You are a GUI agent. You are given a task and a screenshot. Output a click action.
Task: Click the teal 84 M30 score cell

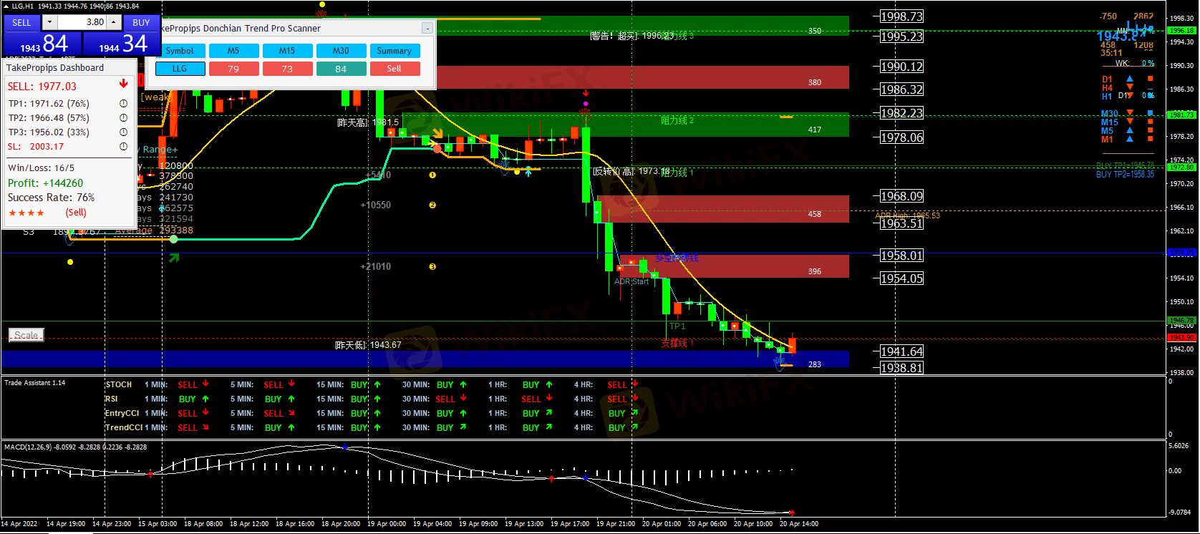[341, 69]
